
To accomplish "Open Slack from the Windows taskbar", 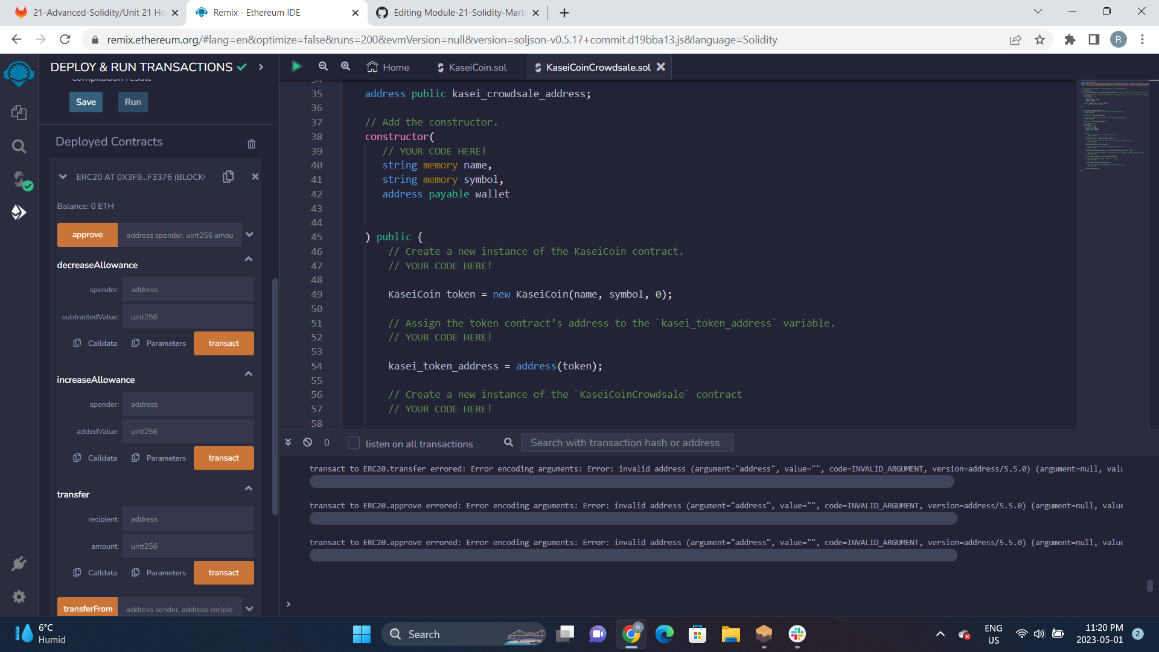I will (x=797, y=634).
